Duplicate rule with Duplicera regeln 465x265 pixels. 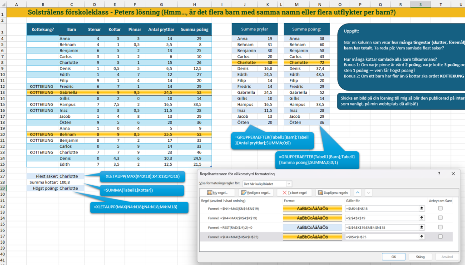click(332, 193)
